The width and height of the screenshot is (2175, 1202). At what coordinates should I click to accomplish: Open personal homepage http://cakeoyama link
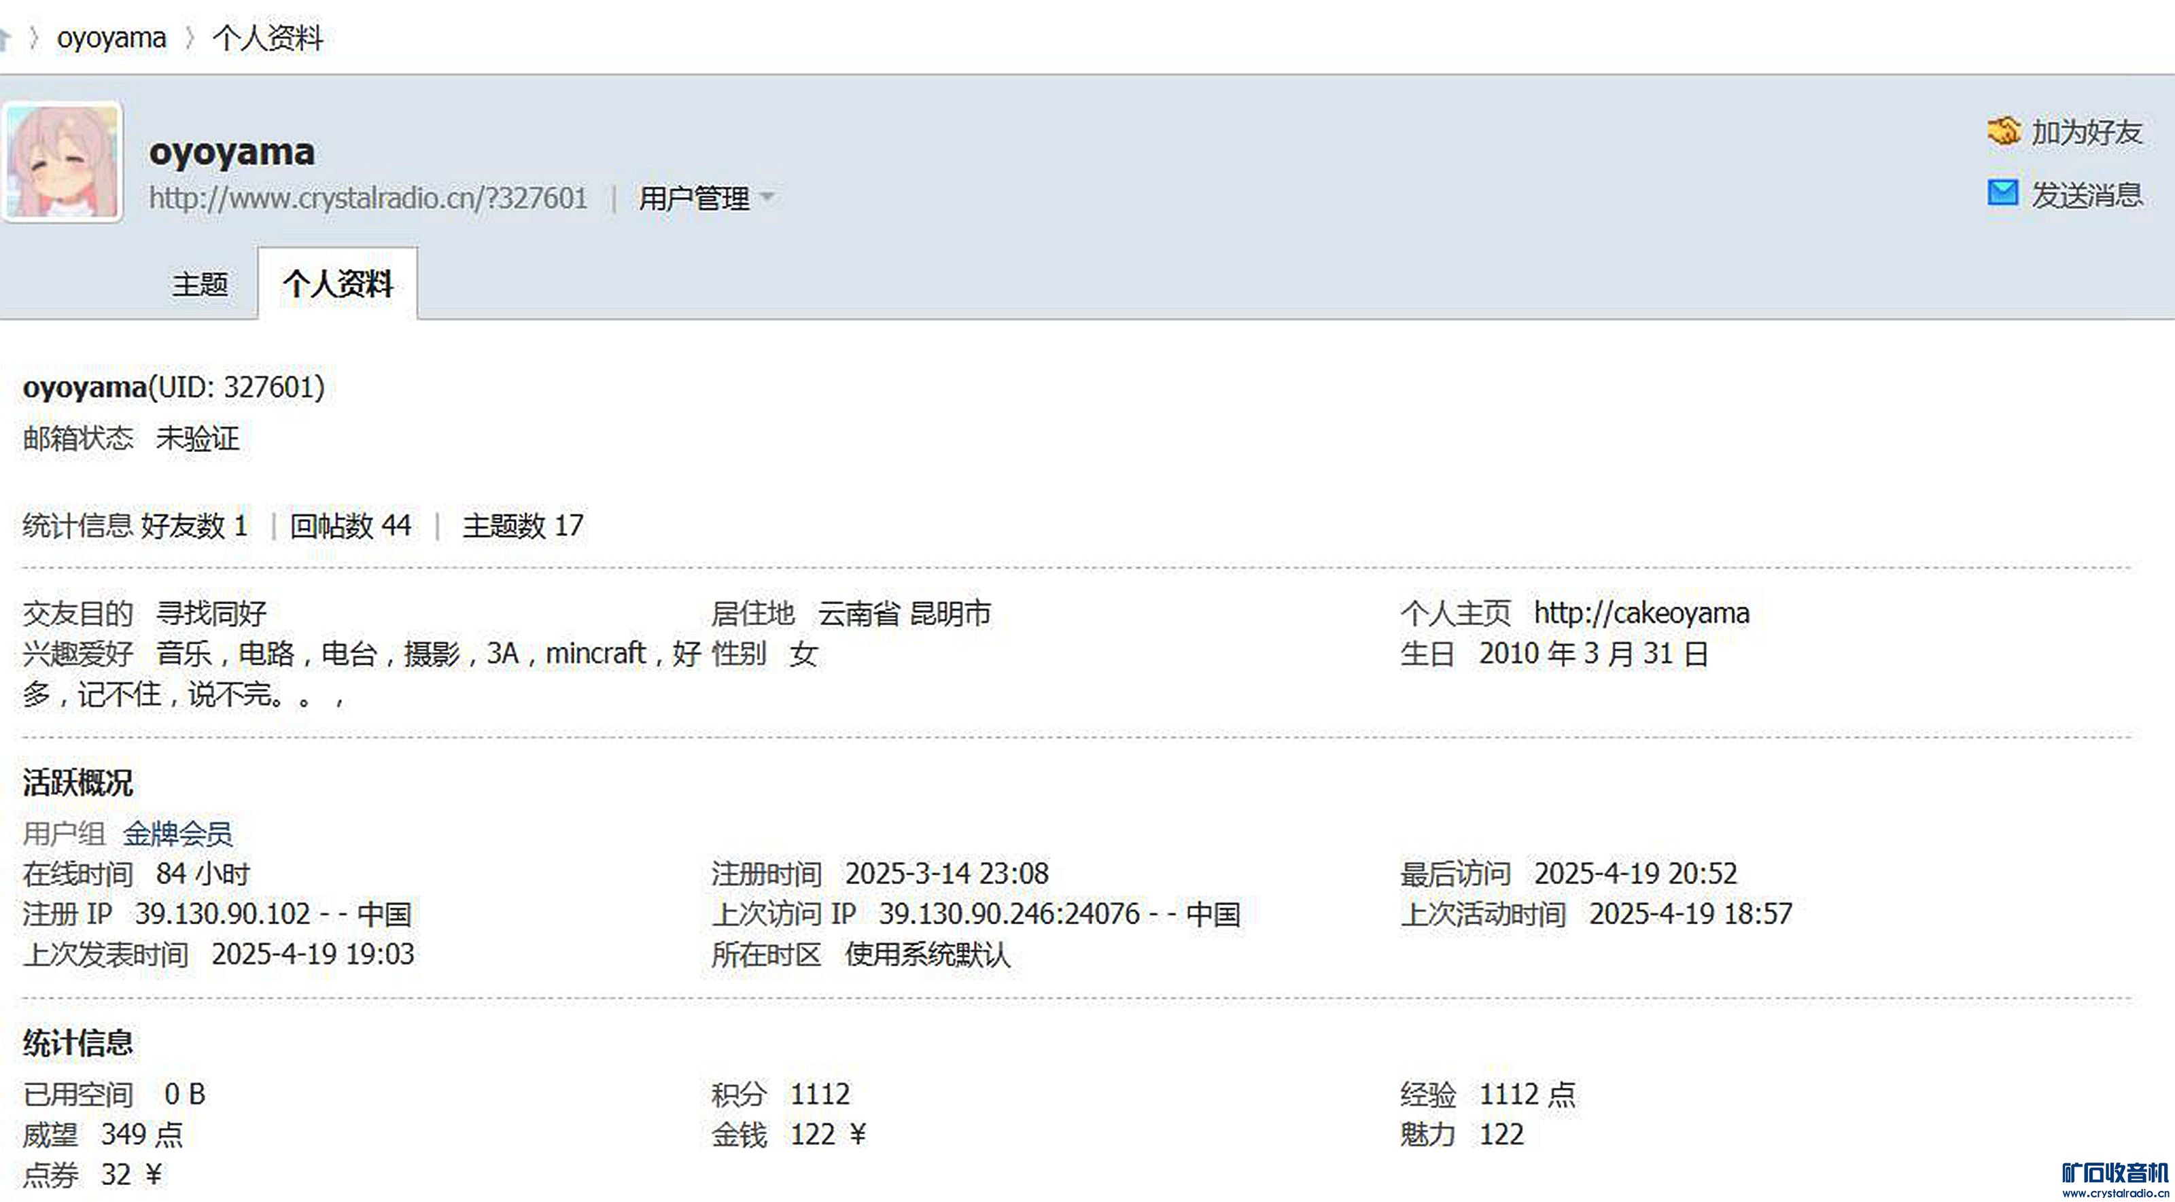click(x=1641, y=613)
